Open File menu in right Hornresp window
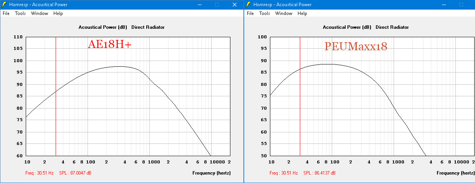475x183 pixels. point(250,13)
